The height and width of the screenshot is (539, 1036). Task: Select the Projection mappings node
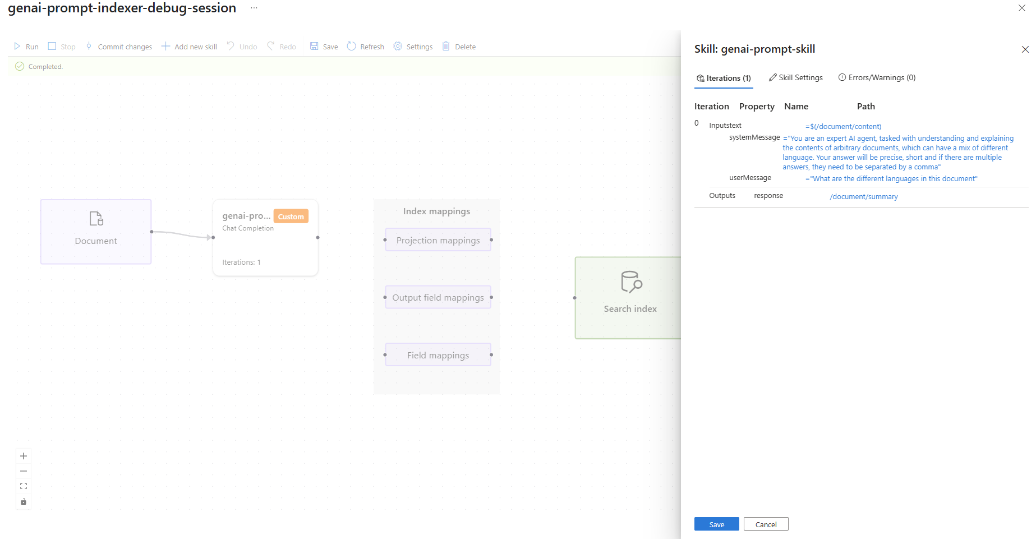438,240
